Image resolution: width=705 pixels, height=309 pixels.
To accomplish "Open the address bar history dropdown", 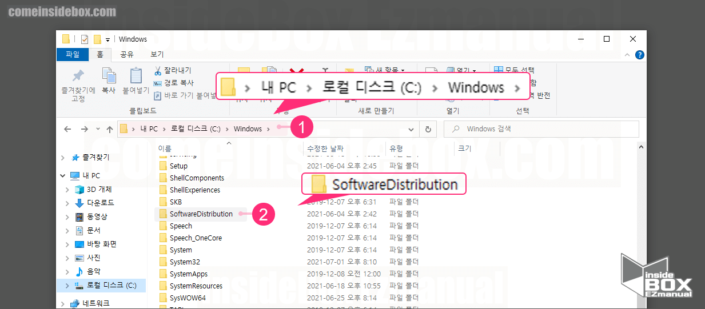I will tap(411, 129).
